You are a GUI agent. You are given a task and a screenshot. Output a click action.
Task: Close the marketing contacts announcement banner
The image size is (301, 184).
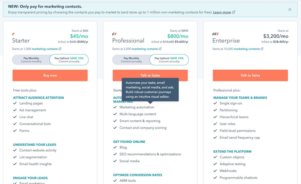click(x=290, y=10)
